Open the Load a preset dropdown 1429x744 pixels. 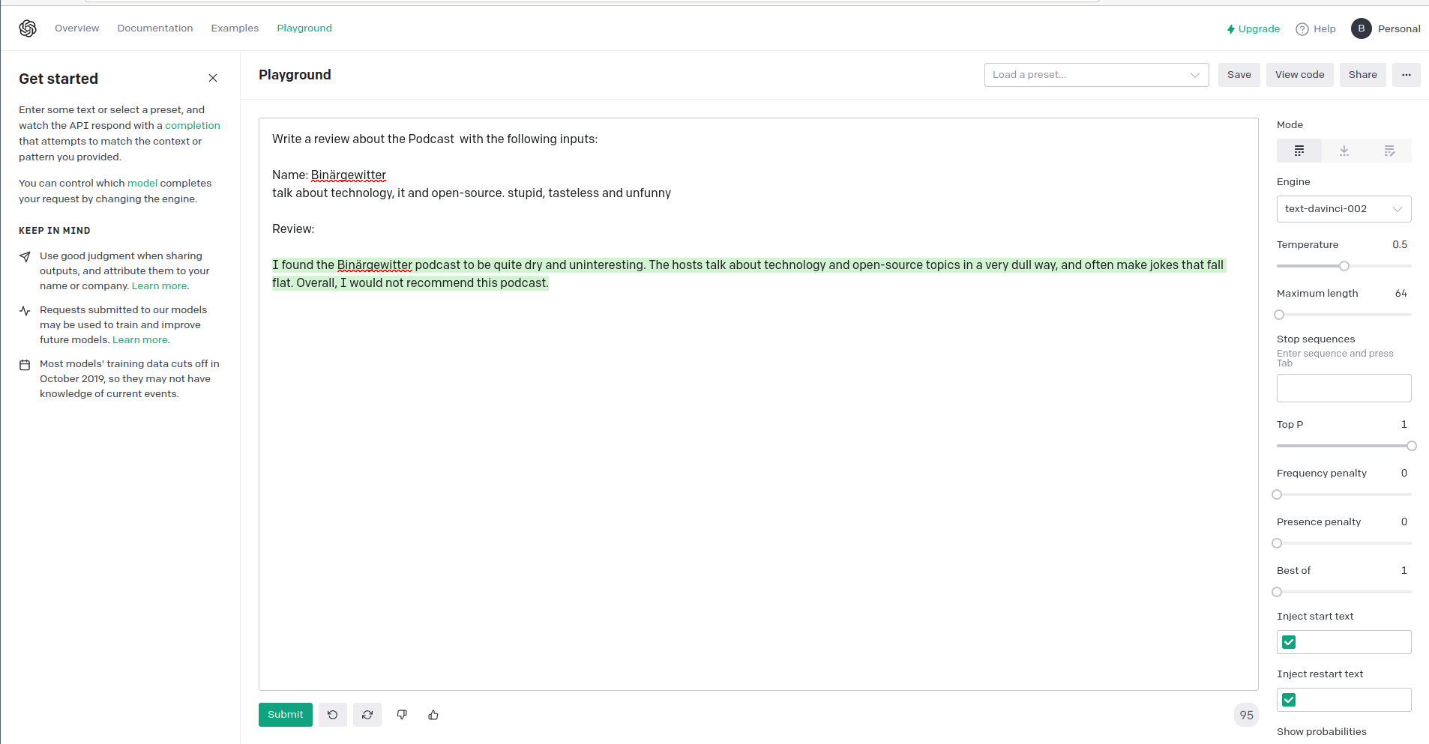point(1095,75)
